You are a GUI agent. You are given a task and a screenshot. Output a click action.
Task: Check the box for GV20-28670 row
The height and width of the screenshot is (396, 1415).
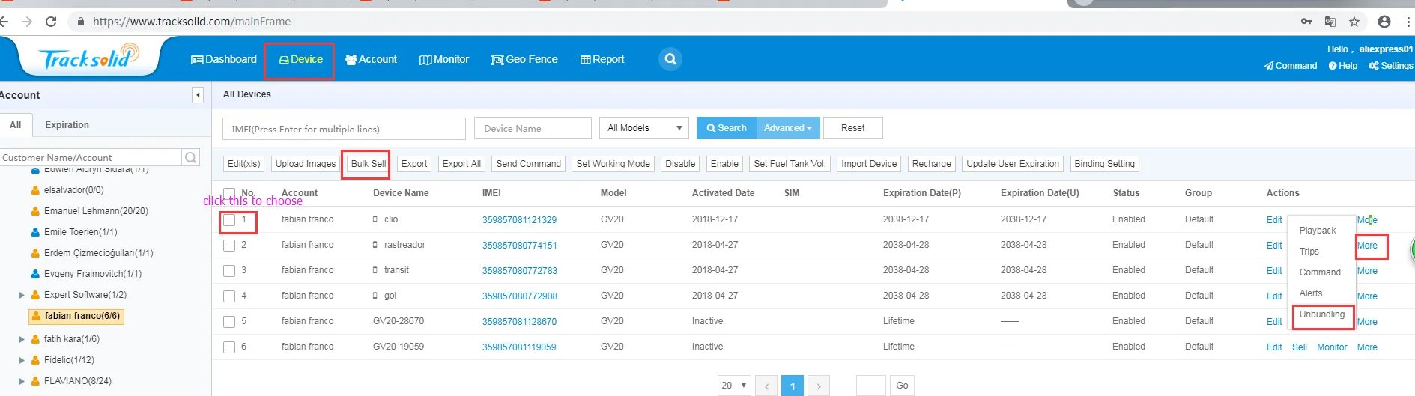pos(229,322)
